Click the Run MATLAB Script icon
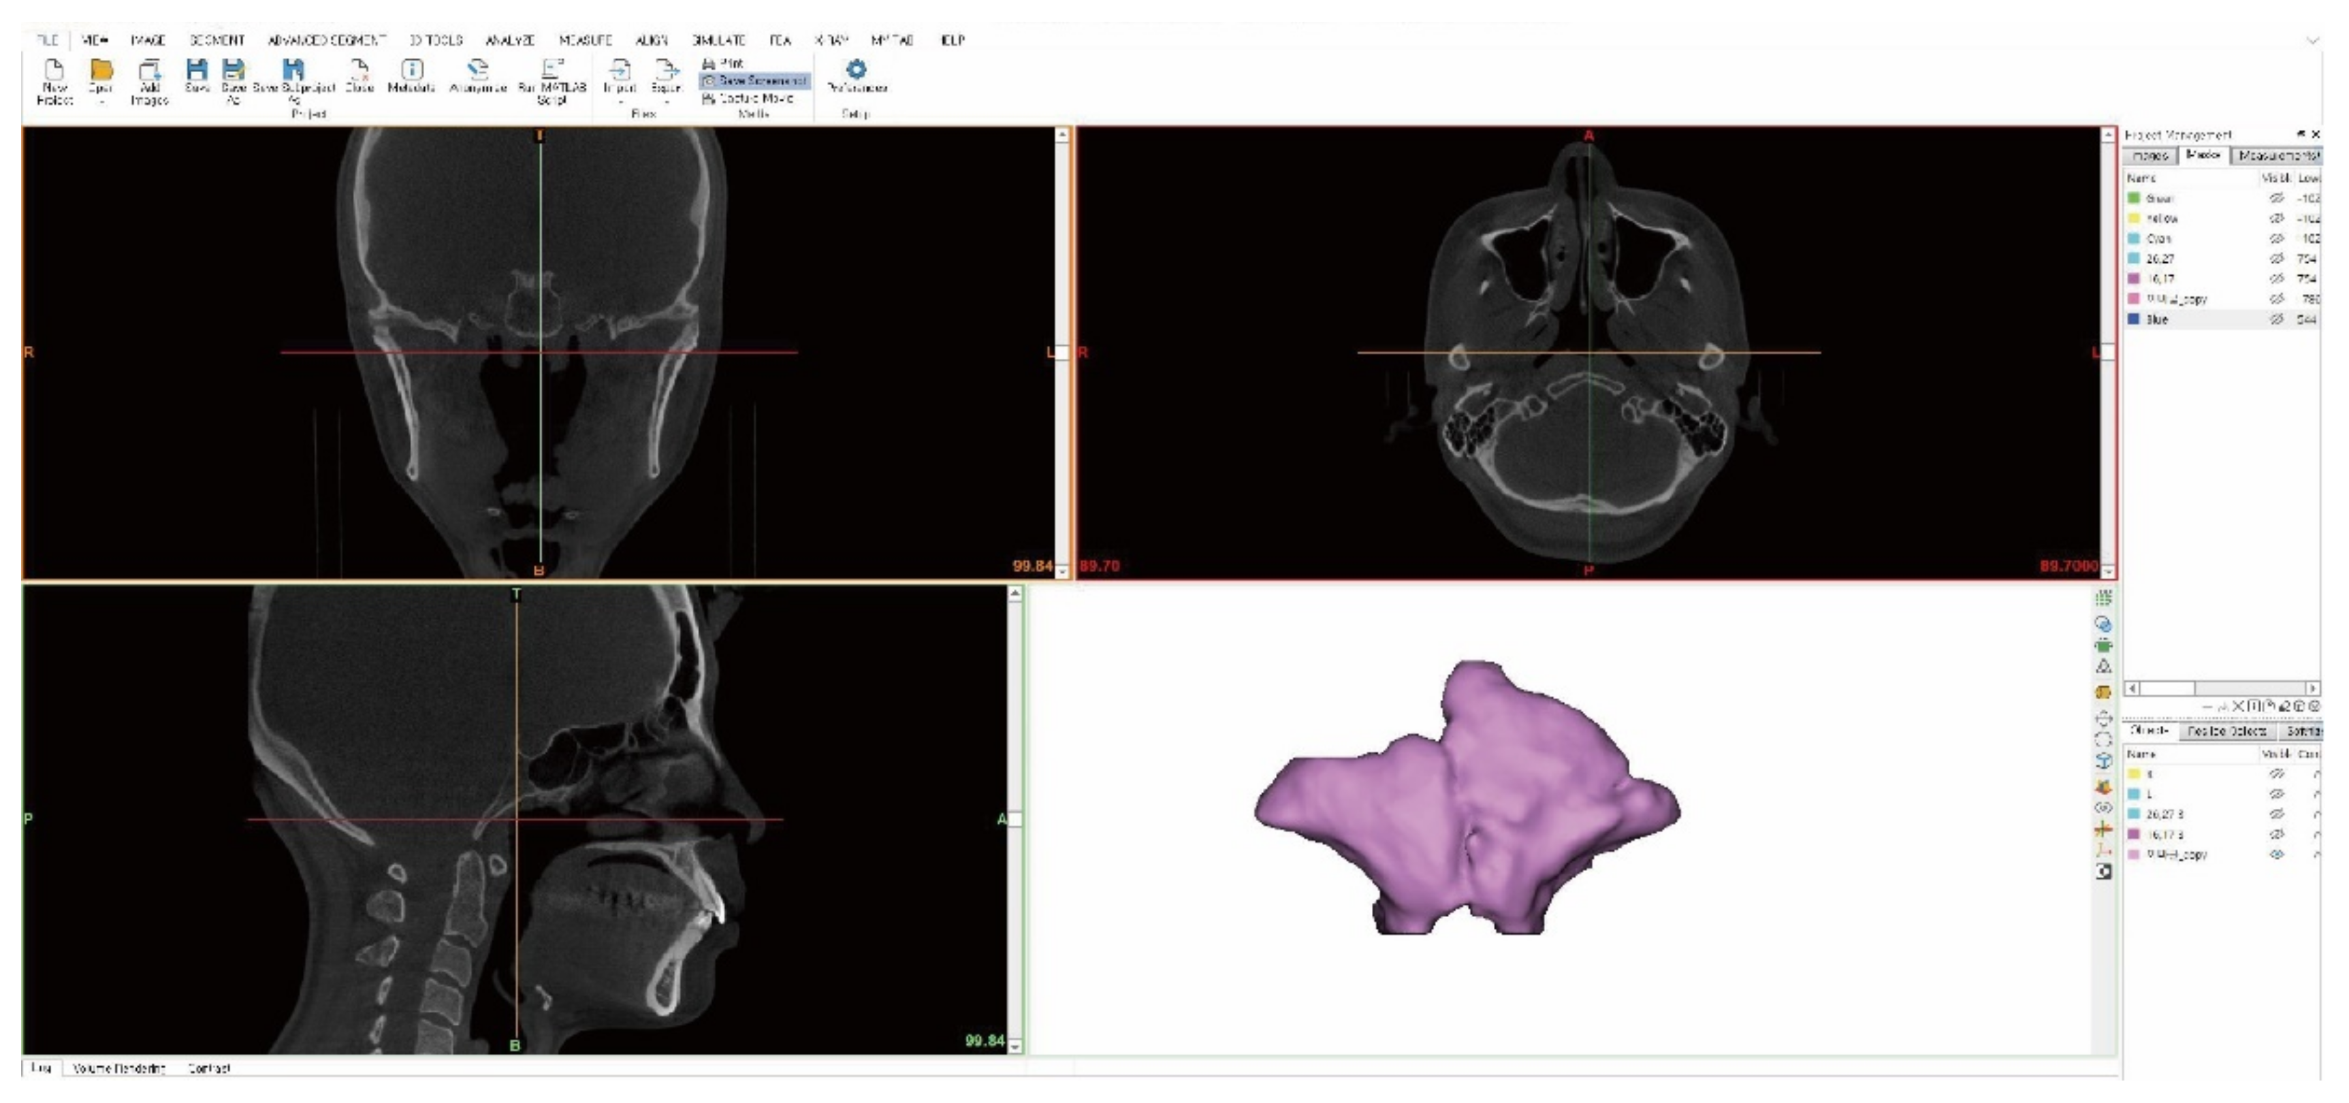 tap(552, 71)
